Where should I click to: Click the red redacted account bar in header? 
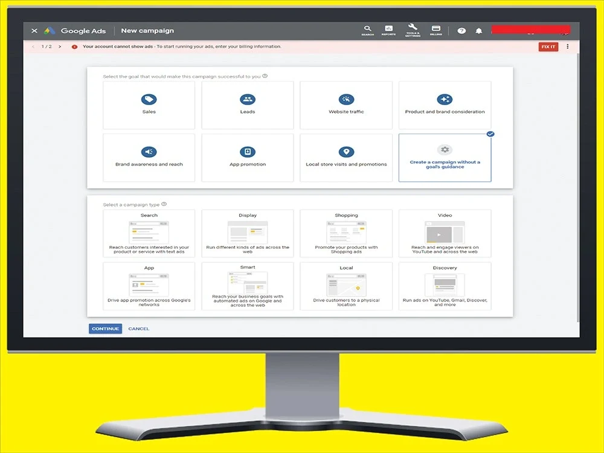tap(531, 30)
